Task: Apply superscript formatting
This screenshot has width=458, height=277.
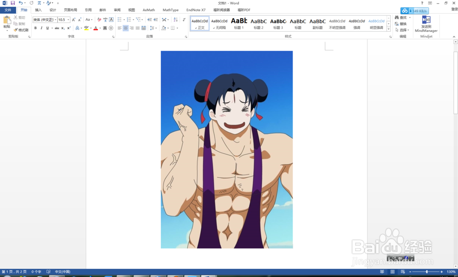Action: pyautogui.click(x=69, y=28)
